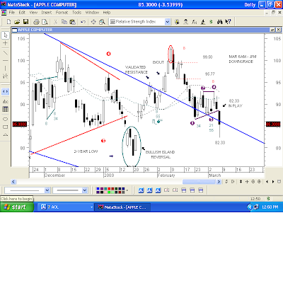This screenshot has width=283, height=283.
Task: Select the horizontal line tool
Action: [x=6, y=61]
